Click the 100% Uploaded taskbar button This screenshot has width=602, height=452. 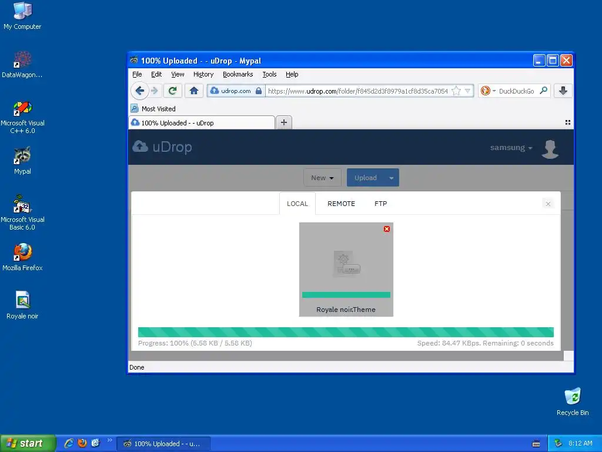[163, 444]
